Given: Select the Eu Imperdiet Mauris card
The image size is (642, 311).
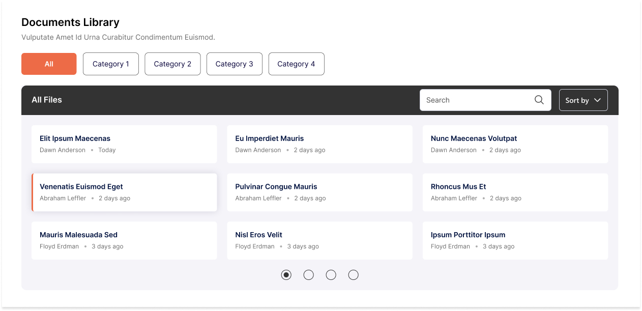Looking at the screenshot, I should point(319,144).
